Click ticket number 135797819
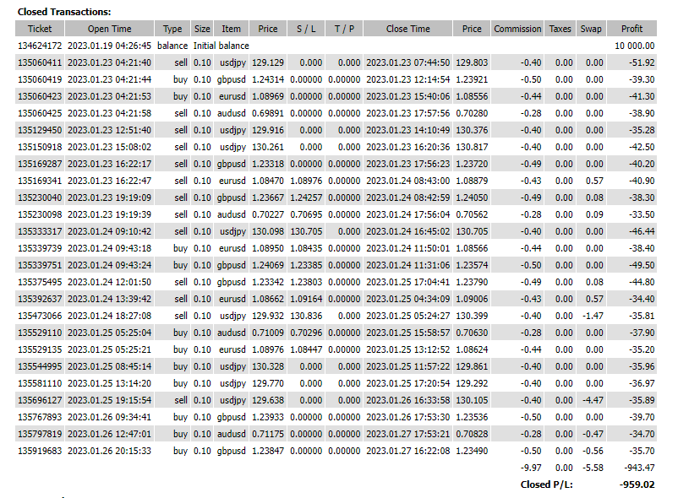The image size is (678, 498). (x=40, y=434)
